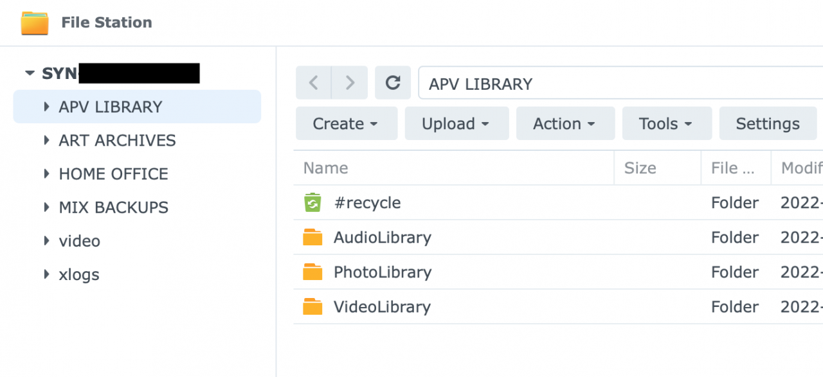Open the Upload dropdown menu
The image size is (823, 377).
457,123
